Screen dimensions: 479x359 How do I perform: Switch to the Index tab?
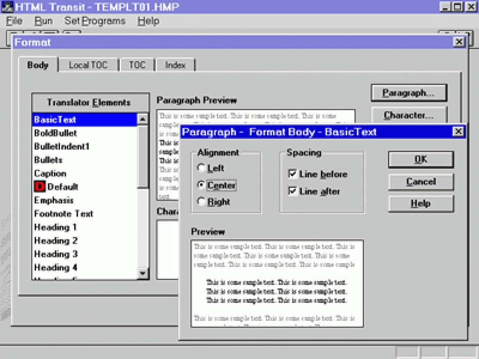(175, 65)
